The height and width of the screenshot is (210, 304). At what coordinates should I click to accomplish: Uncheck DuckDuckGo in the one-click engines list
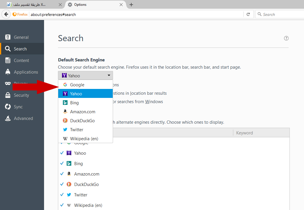(62, 184)
